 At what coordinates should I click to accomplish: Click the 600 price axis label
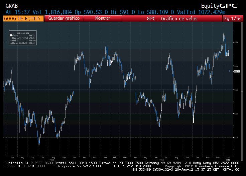(236, 66)
